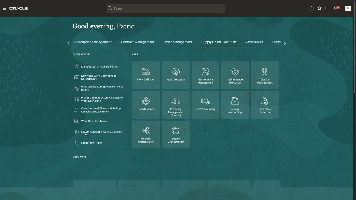Open the Work Definition app tile

pos(146,75)
